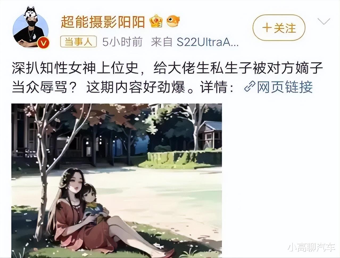Click the chain link icon before 网页链接
Image resolution: width=340 pixels, height=258 pixels.
coord(250,87)
